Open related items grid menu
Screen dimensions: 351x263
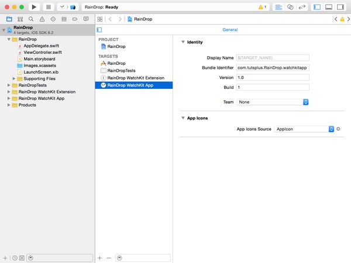[100, 19]
